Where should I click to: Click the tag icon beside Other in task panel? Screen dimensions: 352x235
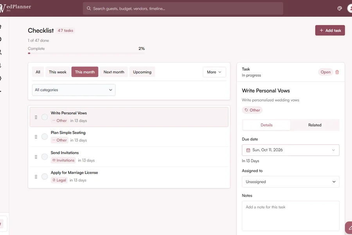click(246, 110)
